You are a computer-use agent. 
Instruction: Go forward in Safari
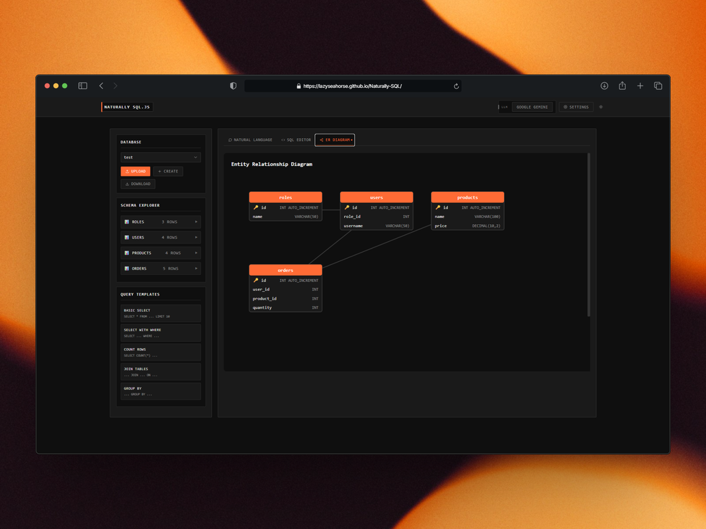116,86
